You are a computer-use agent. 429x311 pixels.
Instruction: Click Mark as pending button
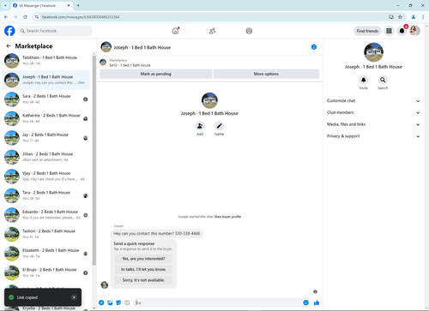click(155, 74)
